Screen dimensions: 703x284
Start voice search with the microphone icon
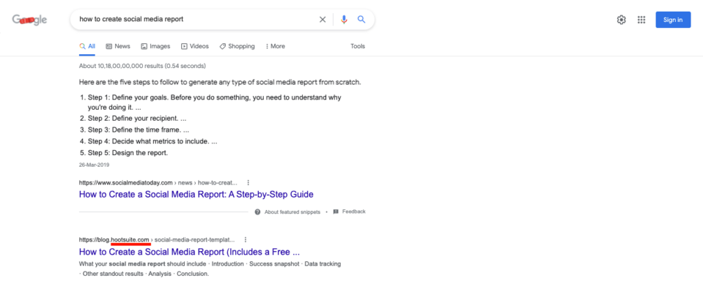click(x=345, y=20)
